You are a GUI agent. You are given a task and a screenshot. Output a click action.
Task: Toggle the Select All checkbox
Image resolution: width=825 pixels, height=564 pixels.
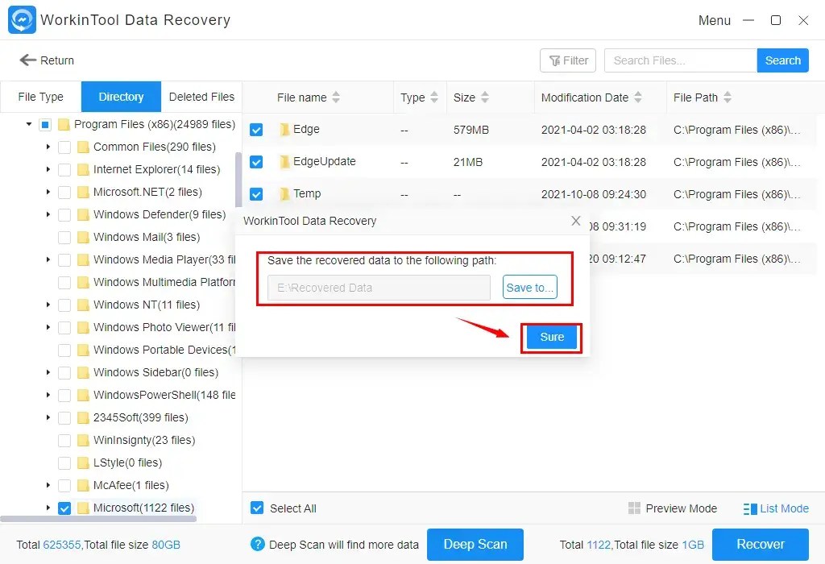click(x=256, y=508)
